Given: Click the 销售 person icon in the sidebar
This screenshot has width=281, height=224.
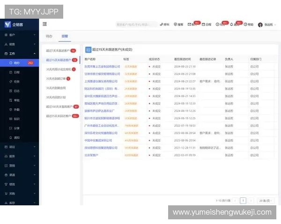Looking at the screenshot, I should click(6, 44).
